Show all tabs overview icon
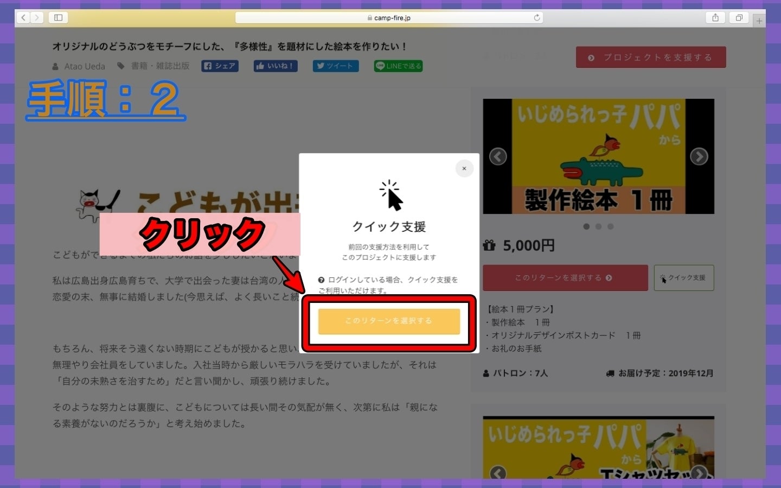The width and height of the screenshot is (781, 488). (739, 18)
